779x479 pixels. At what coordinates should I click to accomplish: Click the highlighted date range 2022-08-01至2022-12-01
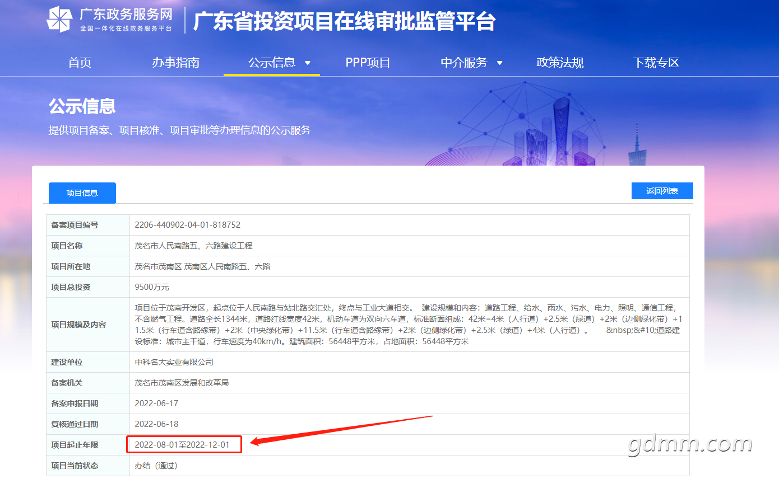tap(182, 445)
